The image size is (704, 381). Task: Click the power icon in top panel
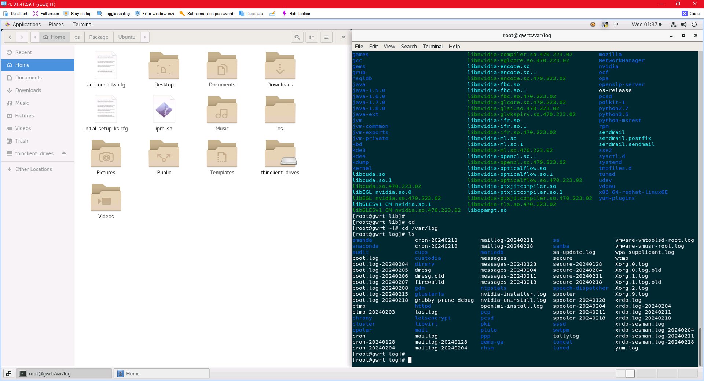point(694,25)
